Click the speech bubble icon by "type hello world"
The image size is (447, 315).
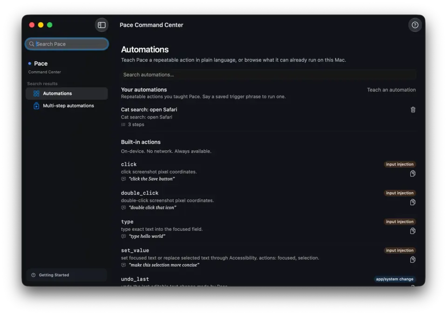click(123, 236)
